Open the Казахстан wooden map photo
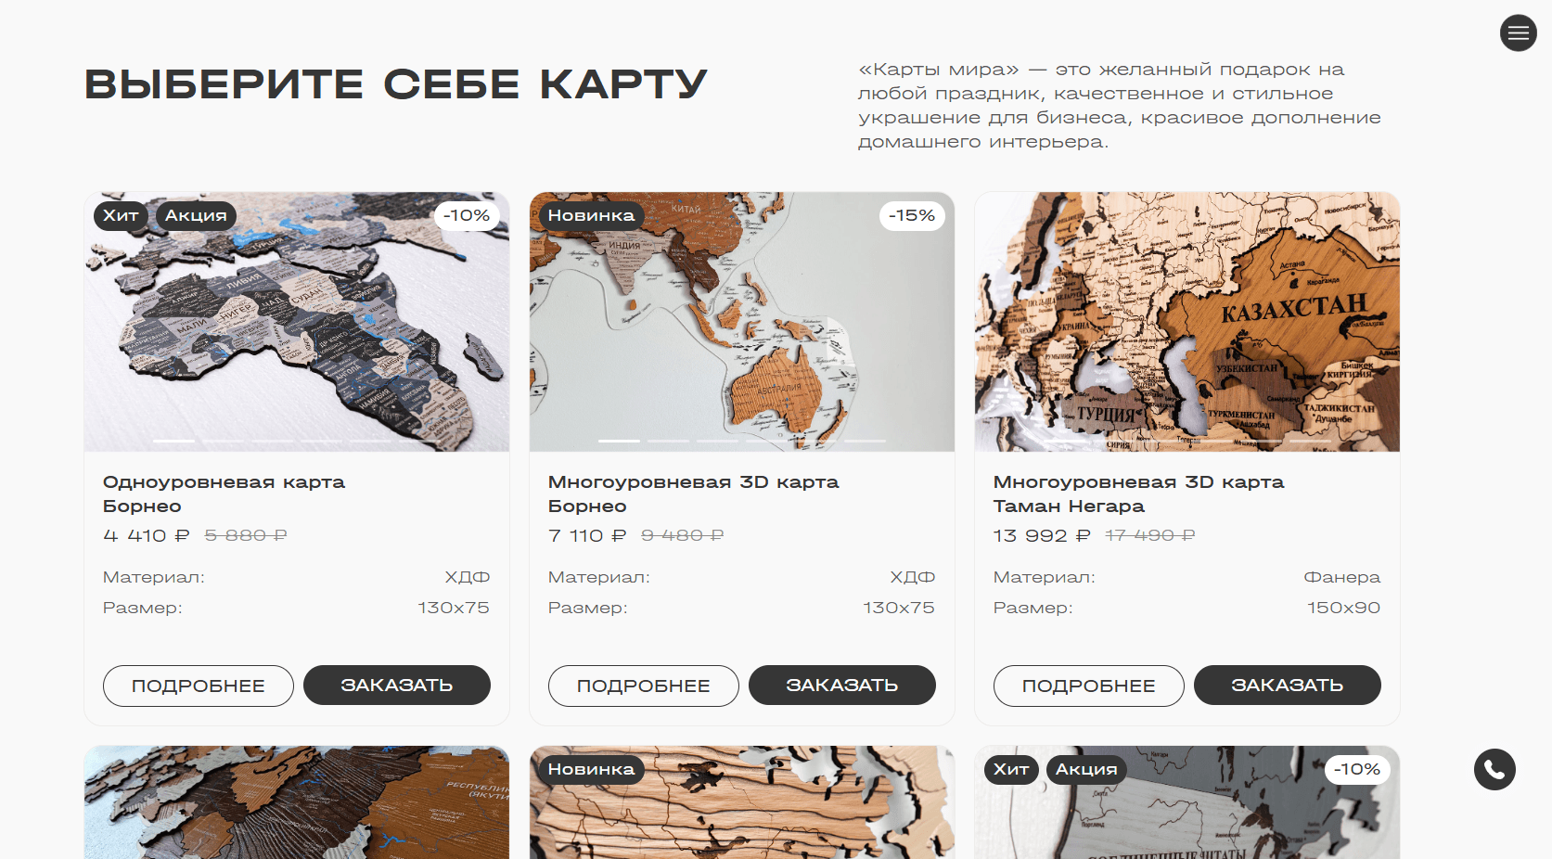Image resolution: width=1552 pixels, height=859 pixels. point(1187,322)
